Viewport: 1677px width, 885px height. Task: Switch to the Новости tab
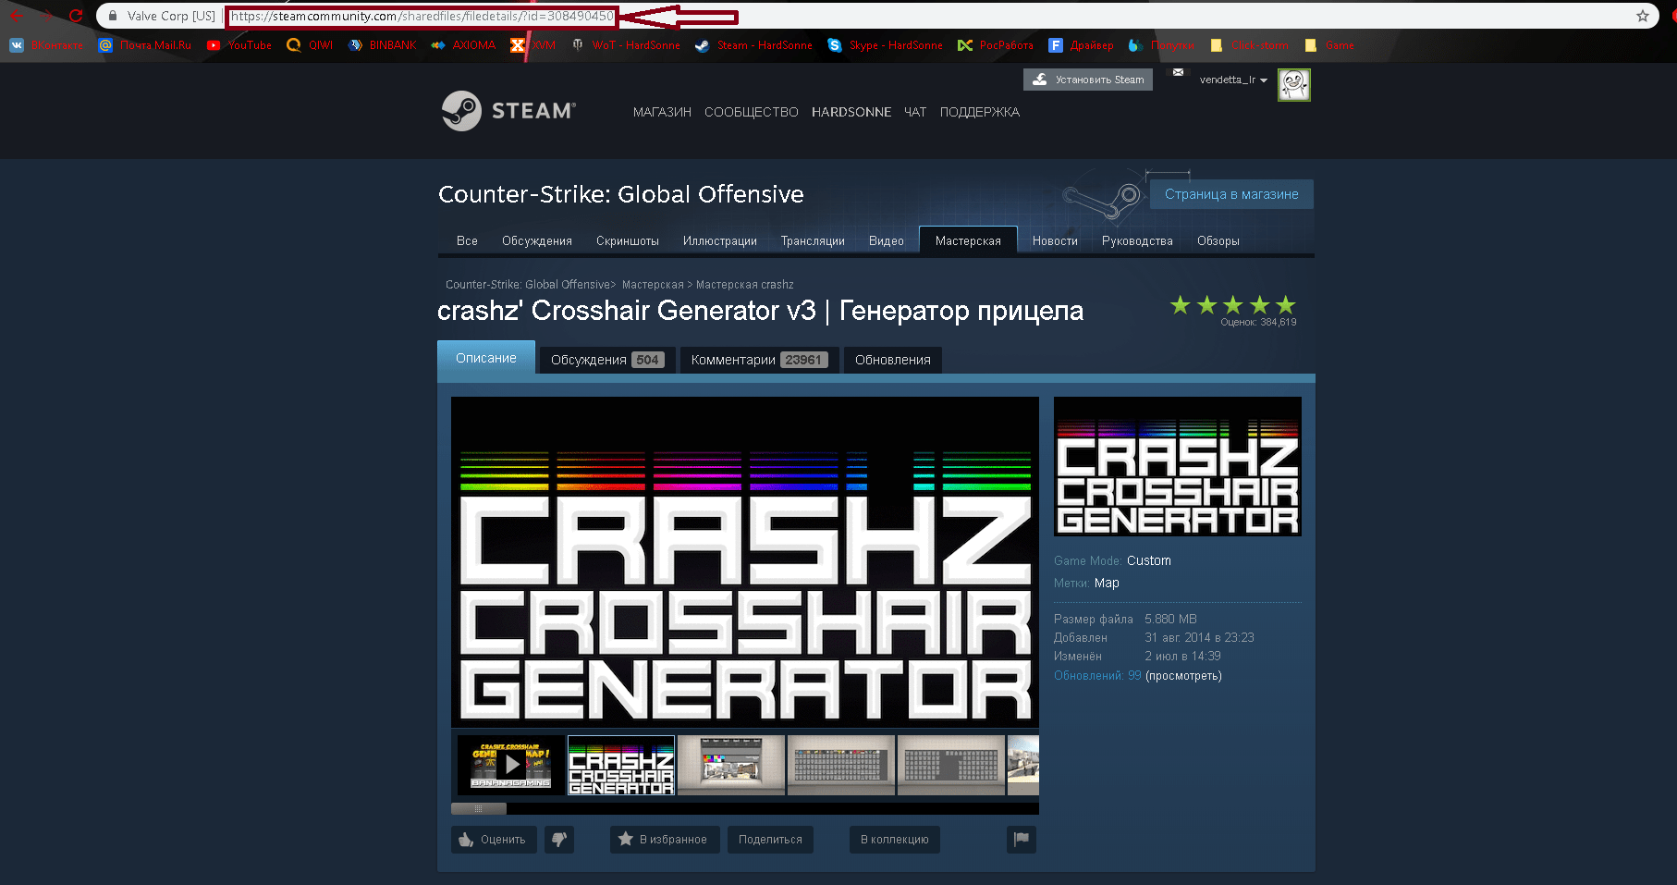pos(1055,240)
